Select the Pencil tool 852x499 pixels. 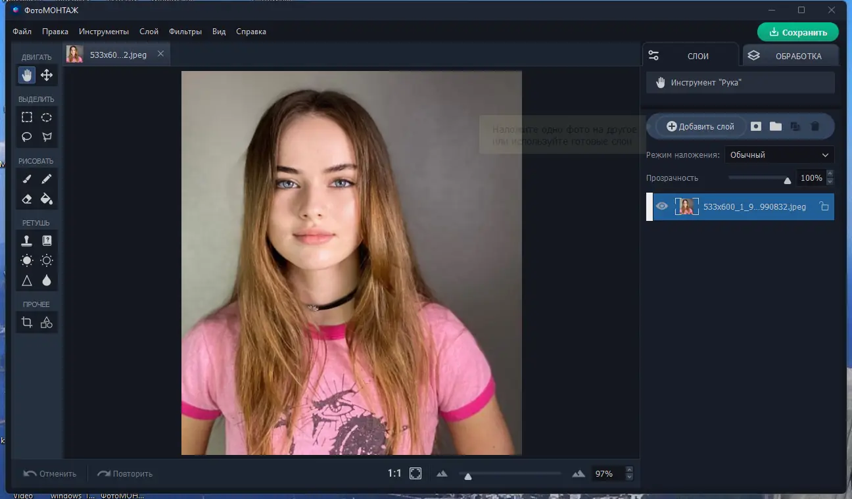click(x=47, y=179)
